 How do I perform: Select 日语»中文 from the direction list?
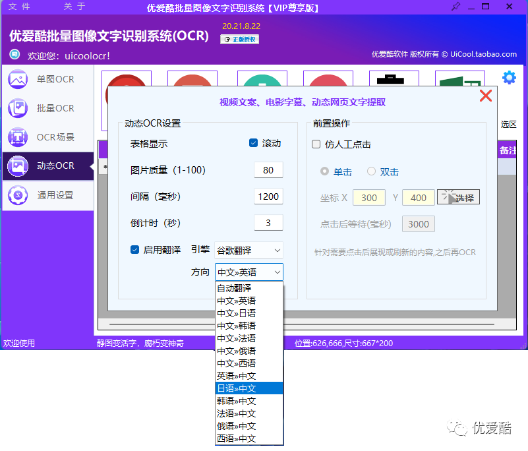tap(248, 388)
